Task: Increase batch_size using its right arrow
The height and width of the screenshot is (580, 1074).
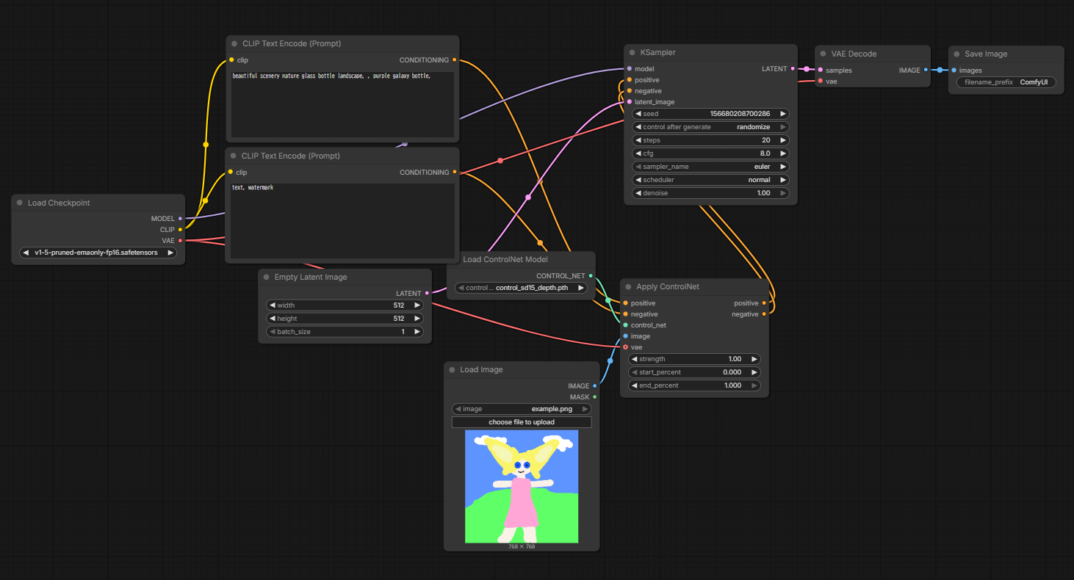Action: point(417,332)
